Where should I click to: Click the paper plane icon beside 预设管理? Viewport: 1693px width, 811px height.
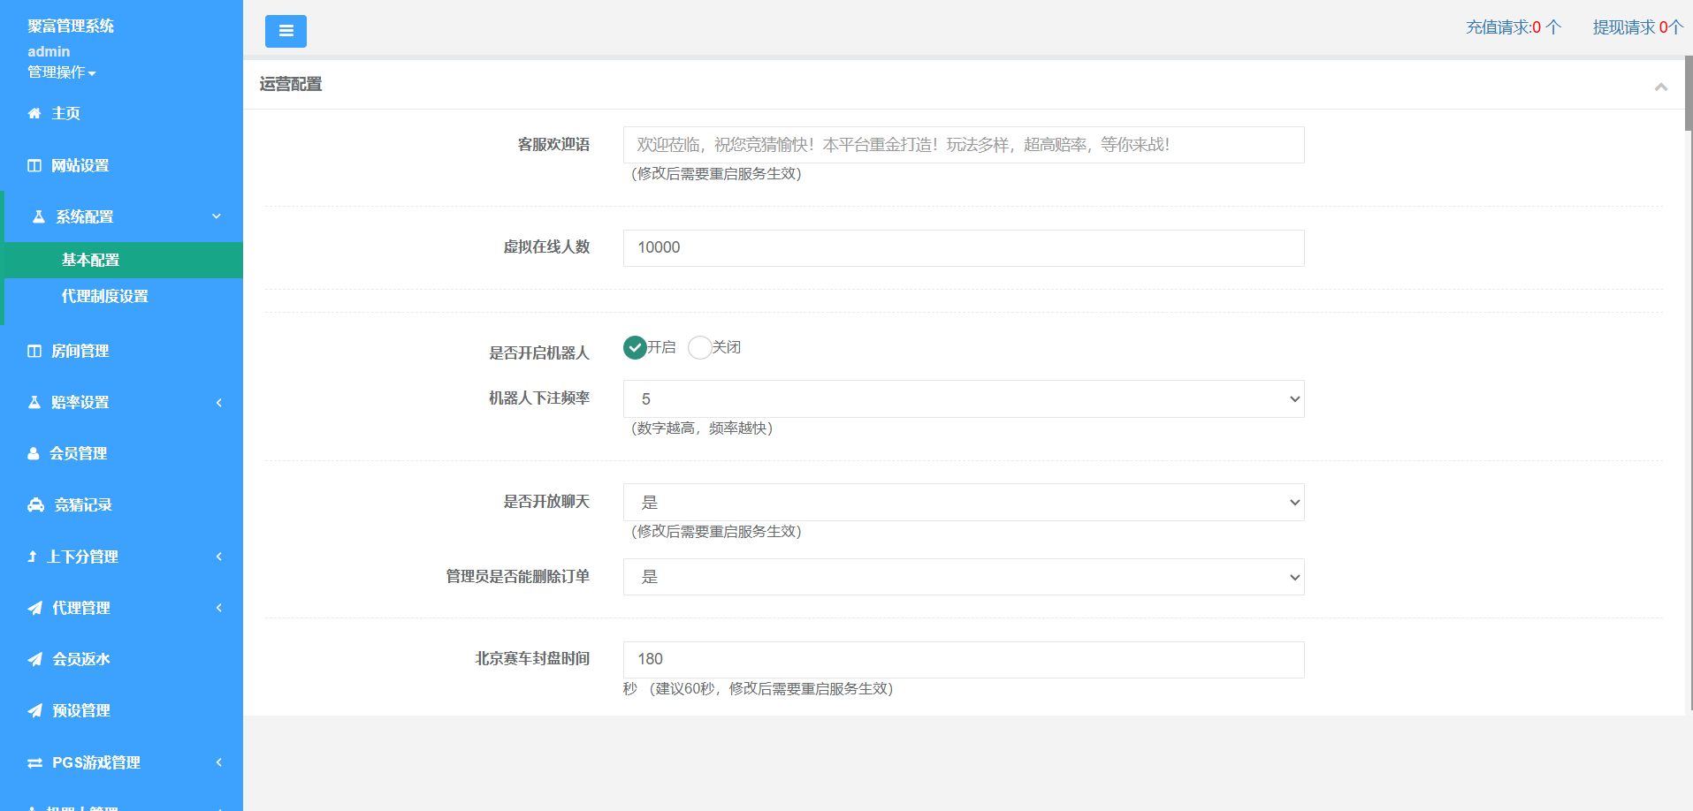click(34, 710)
